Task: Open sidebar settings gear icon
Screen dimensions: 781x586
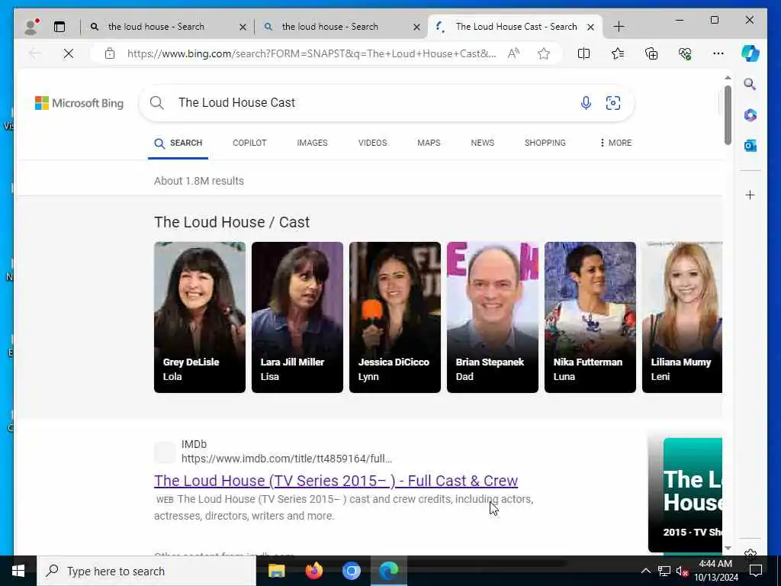Action: 750,553
